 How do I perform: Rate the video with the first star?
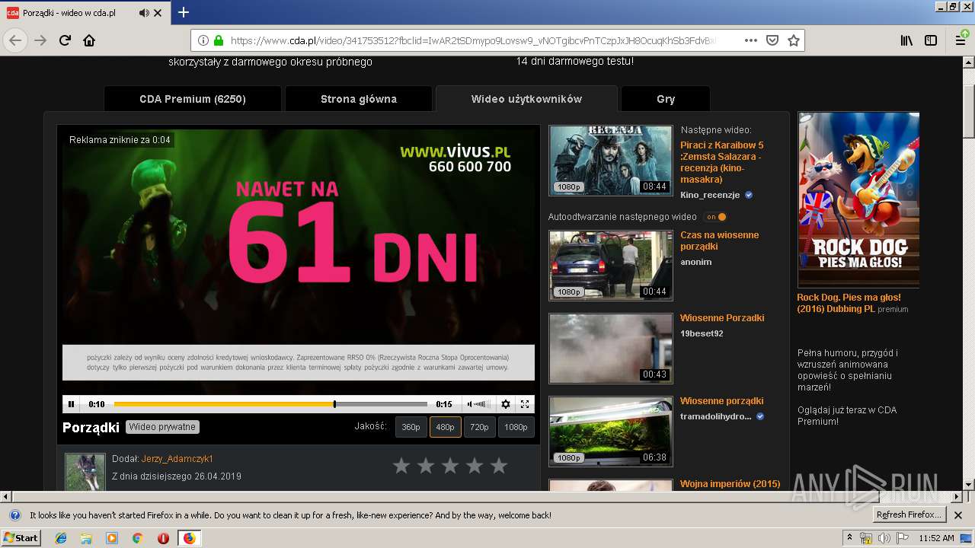401,466
